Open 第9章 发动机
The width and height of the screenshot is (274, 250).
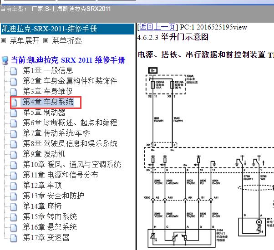[44, 154]
